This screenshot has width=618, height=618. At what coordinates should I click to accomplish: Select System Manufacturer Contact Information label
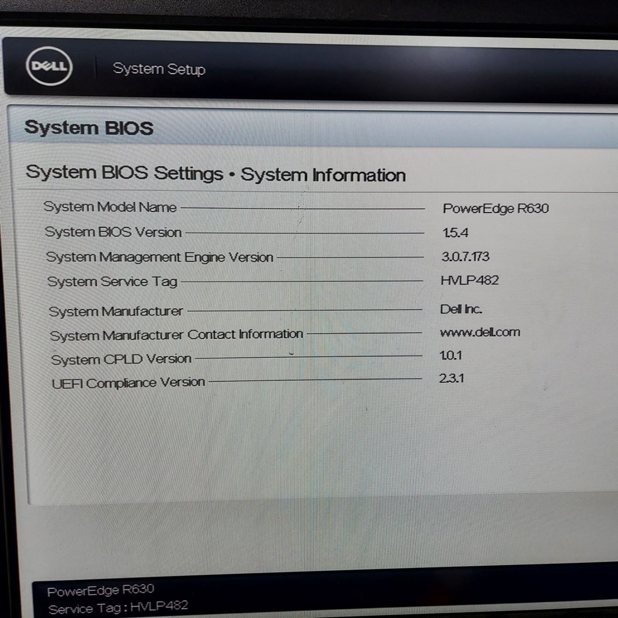click(x=177, y=334)
